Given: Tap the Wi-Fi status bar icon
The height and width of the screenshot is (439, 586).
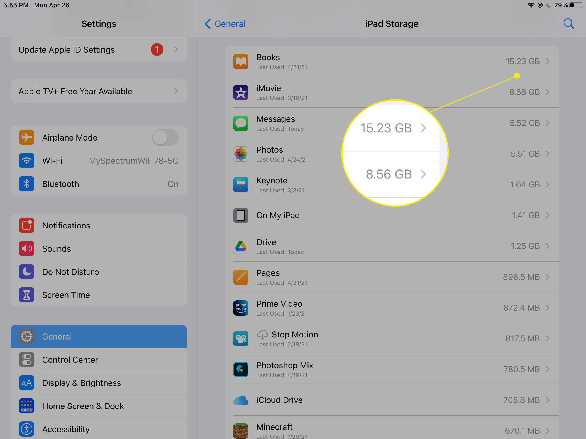Looking at the screenshot, I should tap(531, 5).
